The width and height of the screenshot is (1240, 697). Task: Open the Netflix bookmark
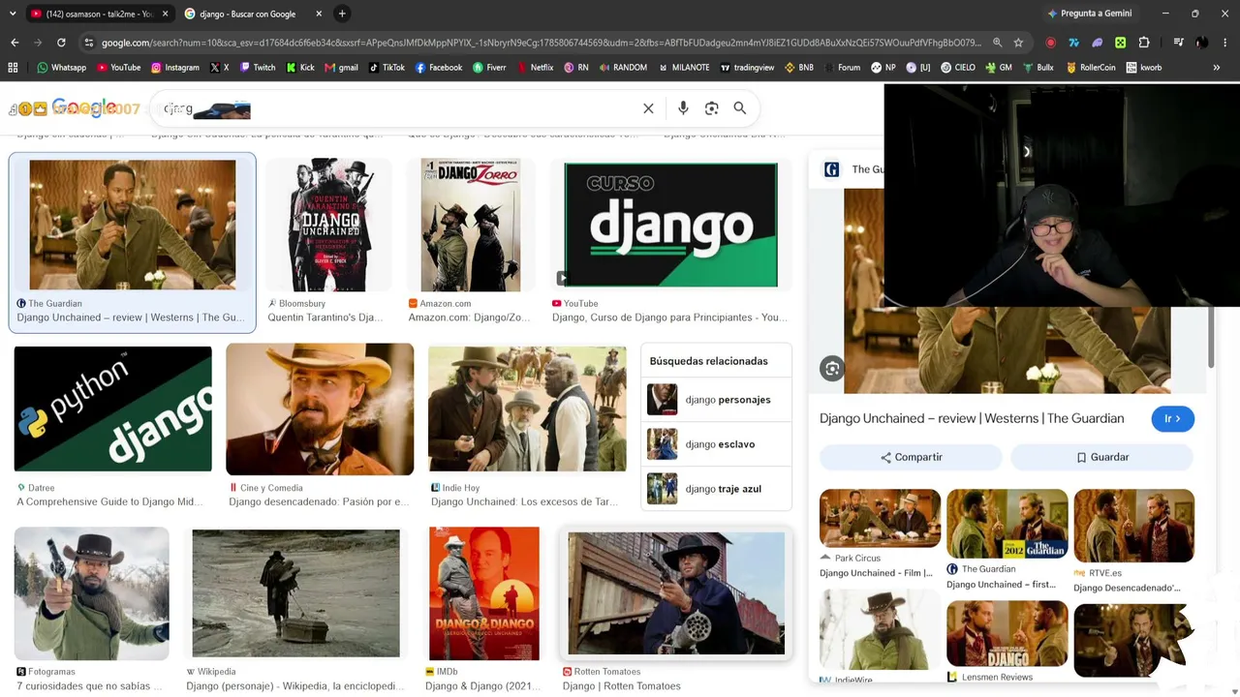(535, 68)
